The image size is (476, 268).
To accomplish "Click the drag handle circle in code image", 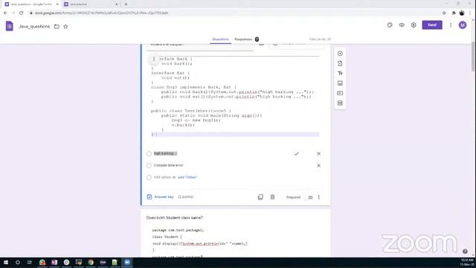I will click(x=154, y=59).
